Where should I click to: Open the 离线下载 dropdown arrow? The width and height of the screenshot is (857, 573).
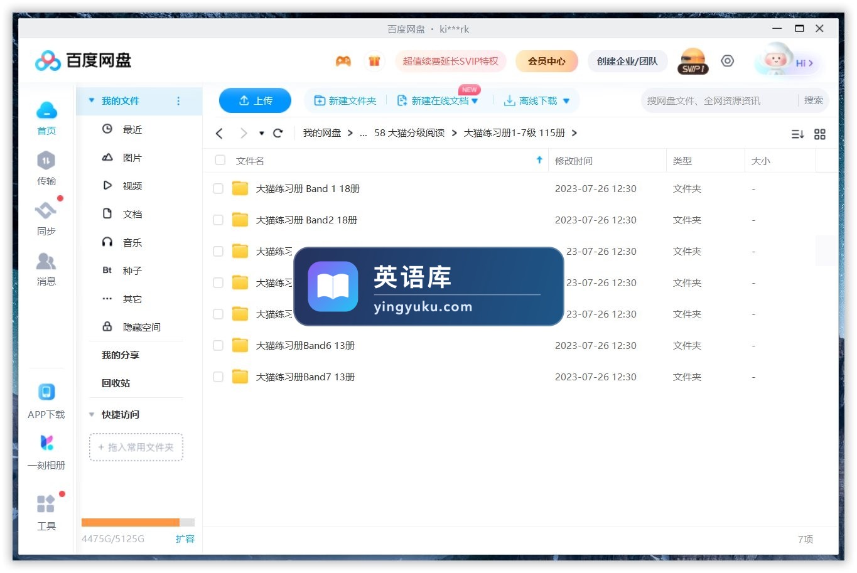click(566, 100)
